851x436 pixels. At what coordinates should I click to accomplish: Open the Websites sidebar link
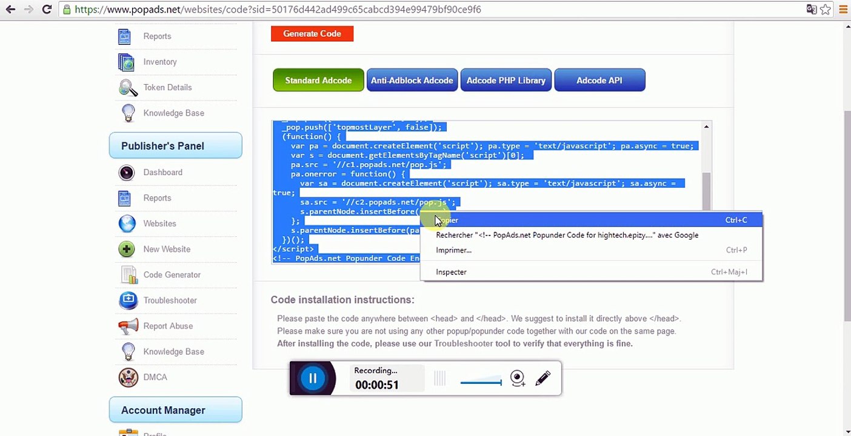click(x=159, y=223)
